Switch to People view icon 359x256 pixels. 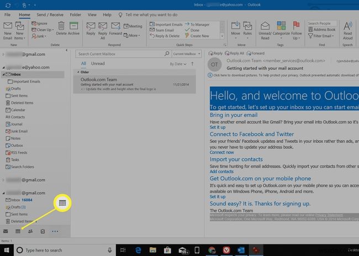[30, 231]
